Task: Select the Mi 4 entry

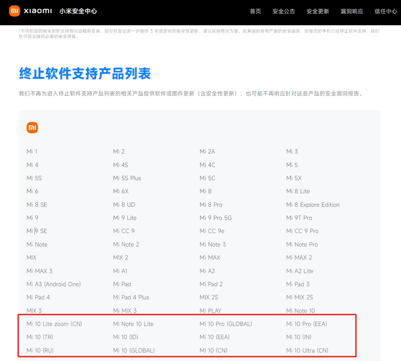Action: (x=32, y=165)
